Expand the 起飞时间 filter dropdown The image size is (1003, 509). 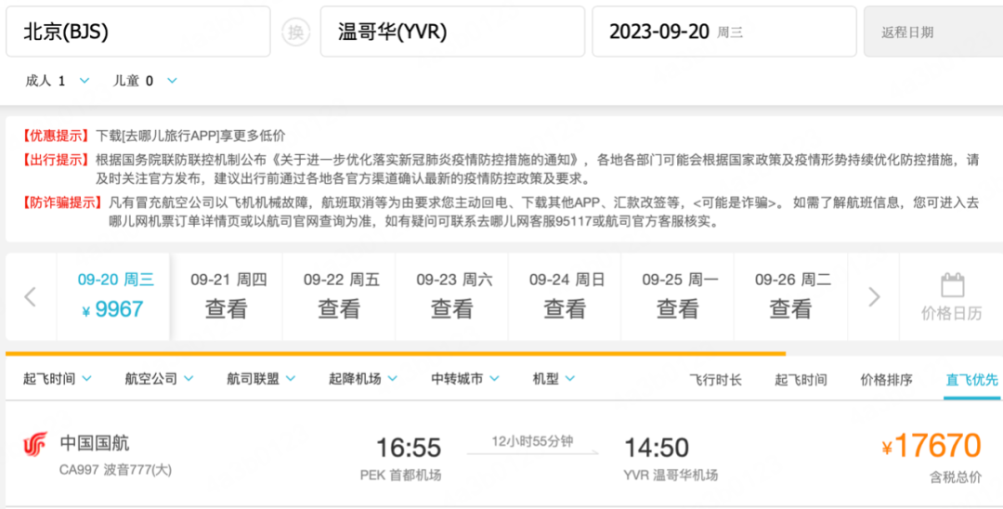58,379
